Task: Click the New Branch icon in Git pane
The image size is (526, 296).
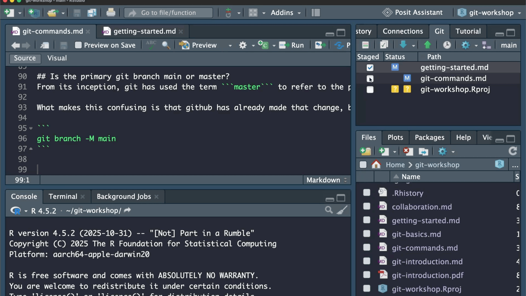Action: pos(486,45)
